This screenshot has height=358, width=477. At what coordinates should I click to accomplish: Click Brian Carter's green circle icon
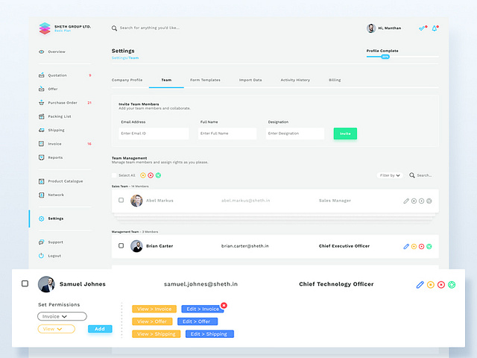pos(429,246)
